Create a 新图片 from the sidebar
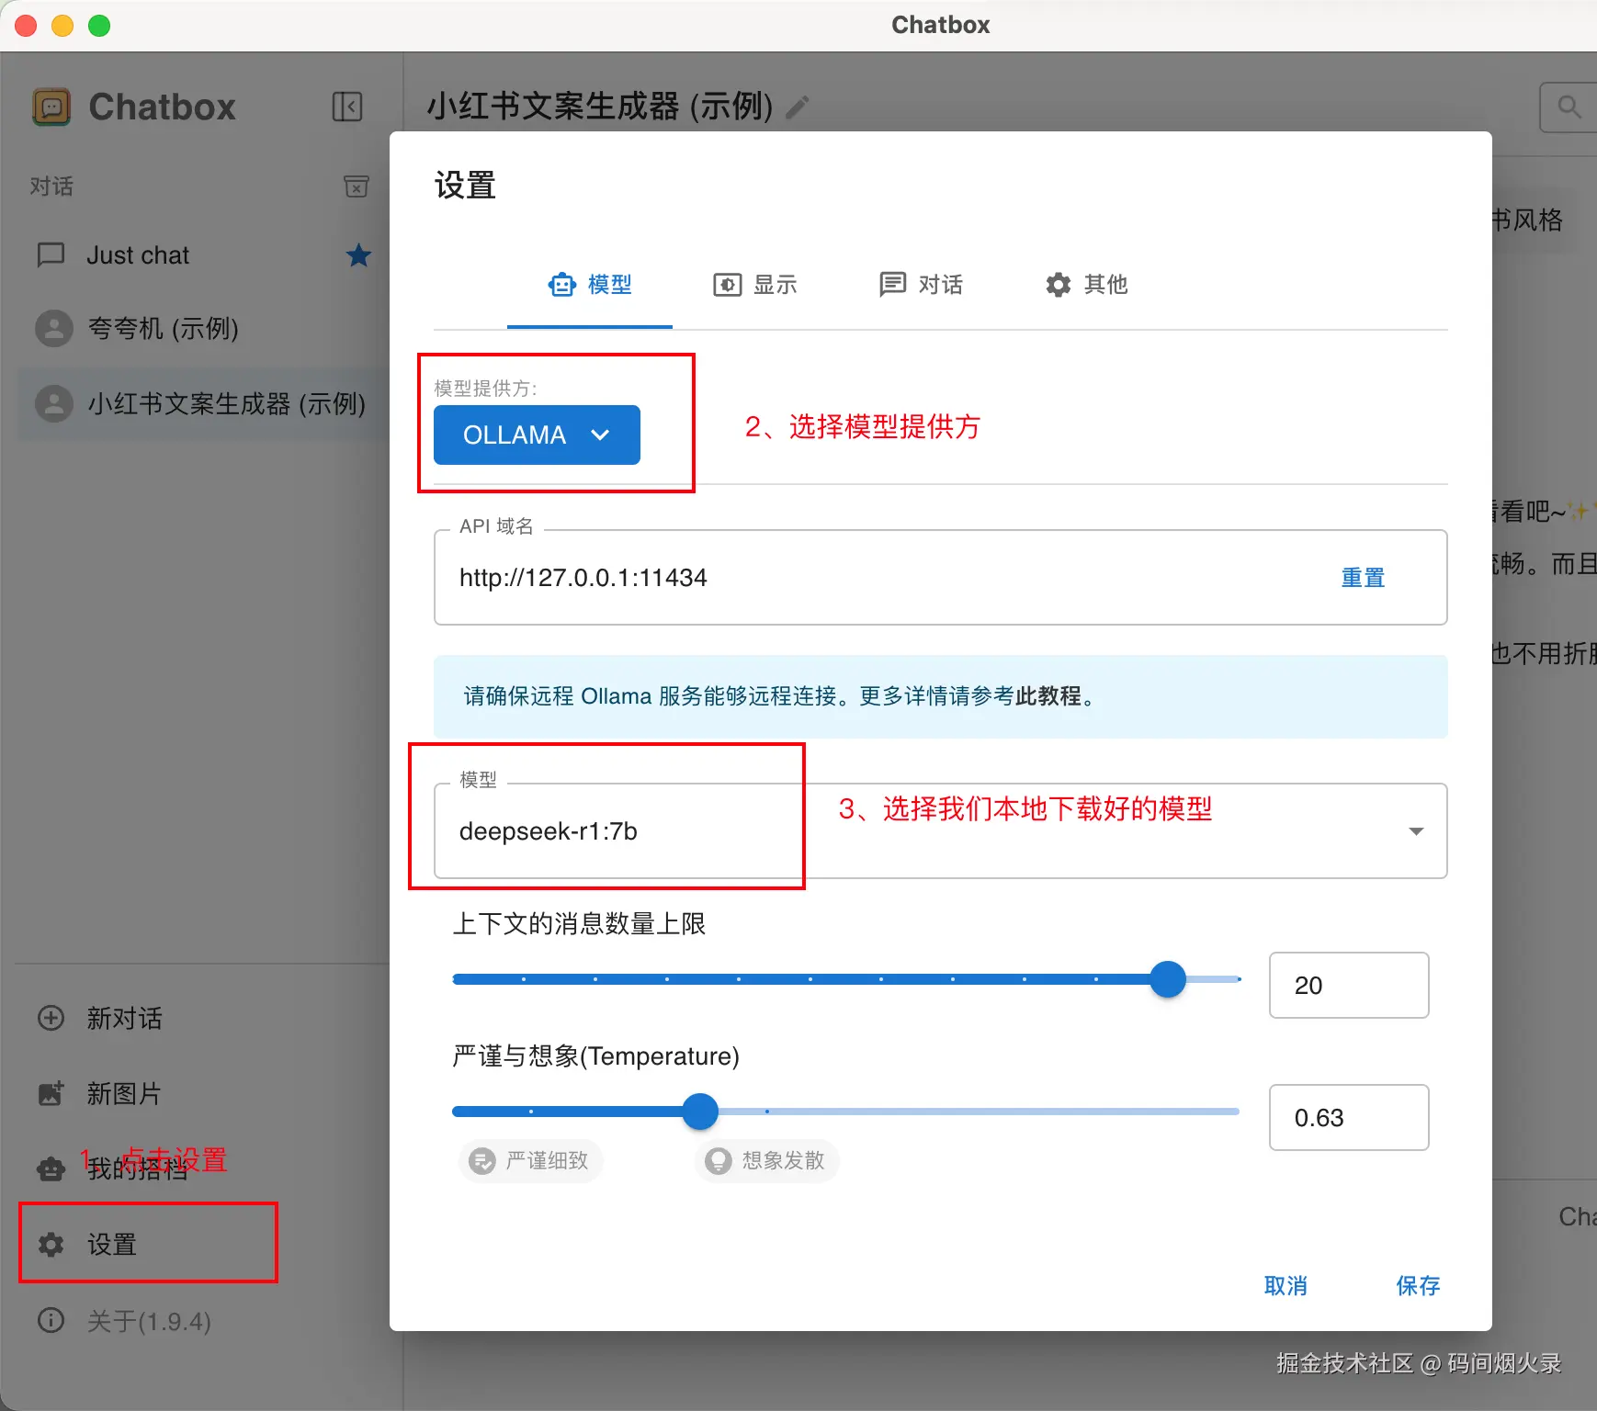Viewport: 1597px width, 1411px height. [x=203, y=1093]
